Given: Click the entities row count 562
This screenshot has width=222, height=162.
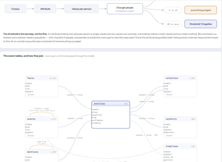Looking at the screenshot, I should (126, 104).
